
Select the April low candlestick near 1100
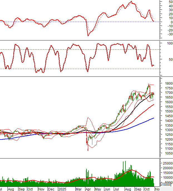pos(88,148)
